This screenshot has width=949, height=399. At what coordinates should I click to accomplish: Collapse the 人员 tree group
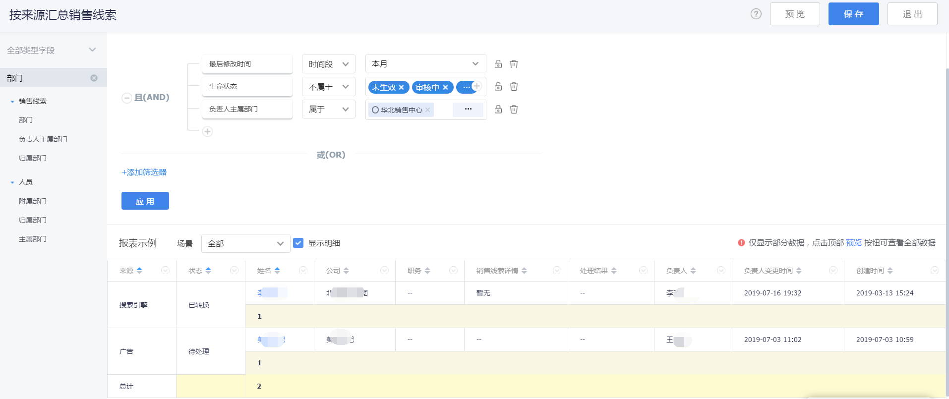click(x=12, y=182)
